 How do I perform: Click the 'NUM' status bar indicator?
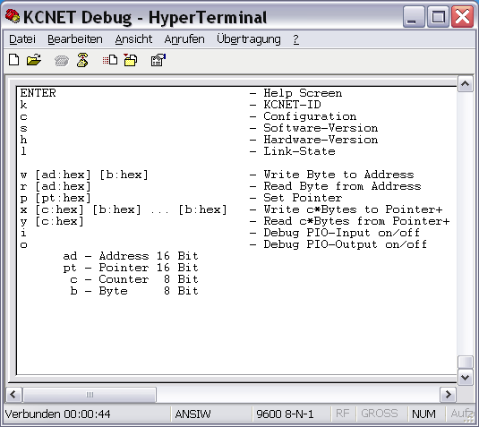pos(423,414)
